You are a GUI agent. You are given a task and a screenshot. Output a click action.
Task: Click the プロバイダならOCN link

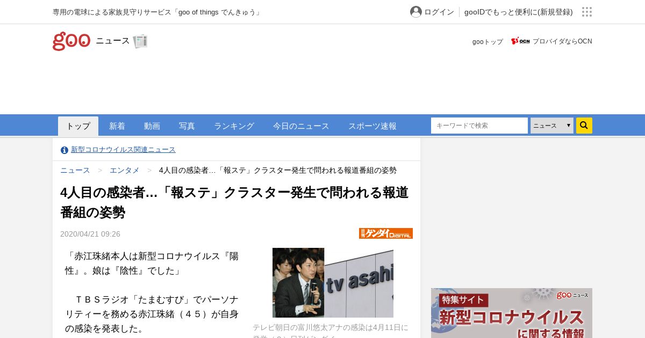coord(562,41)
